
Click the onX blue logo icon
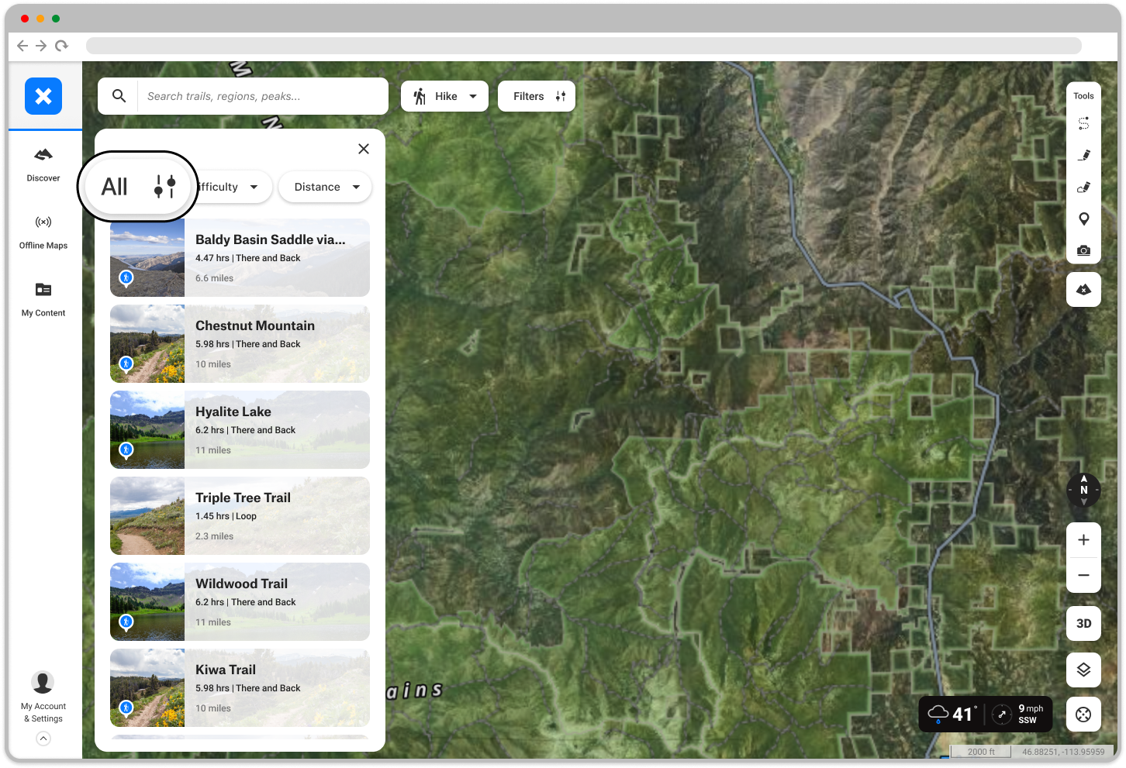pos(43,96)
